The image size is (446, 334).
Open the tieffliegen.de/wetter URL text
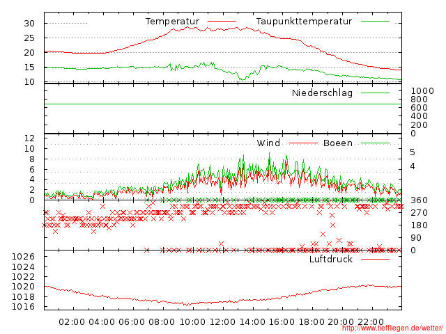(x=392, y=327)
